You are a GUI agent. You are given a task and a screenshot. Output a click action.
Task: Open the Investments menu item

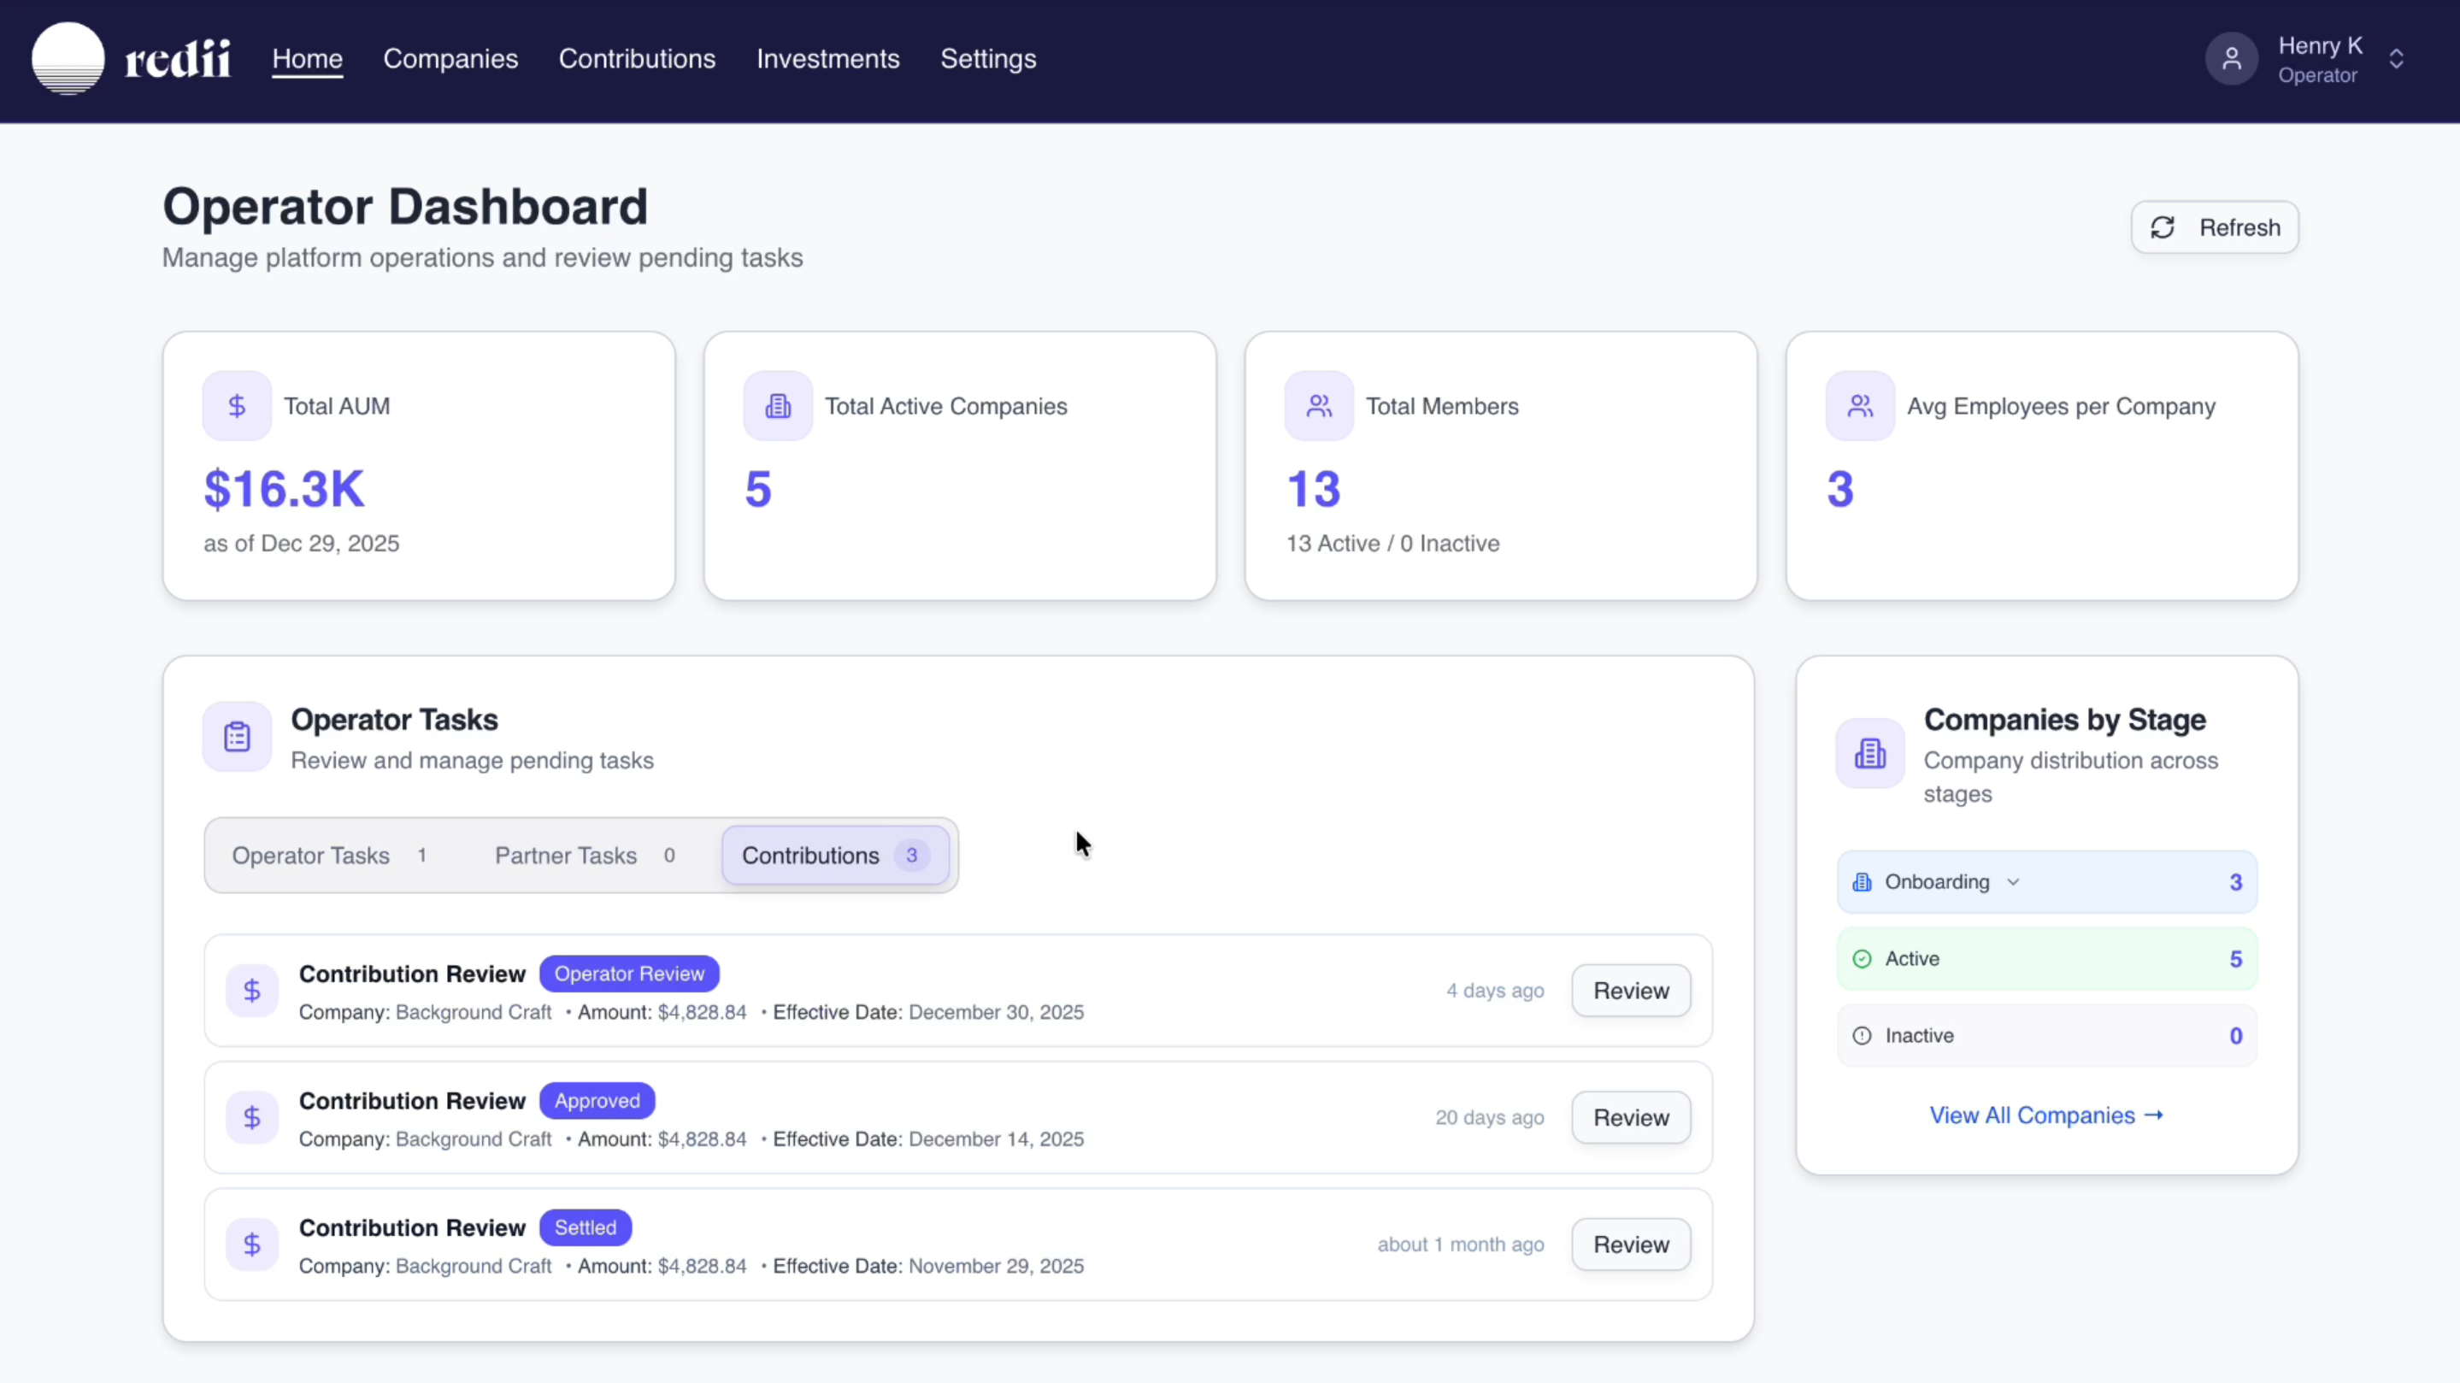click(x=827, y=59)
